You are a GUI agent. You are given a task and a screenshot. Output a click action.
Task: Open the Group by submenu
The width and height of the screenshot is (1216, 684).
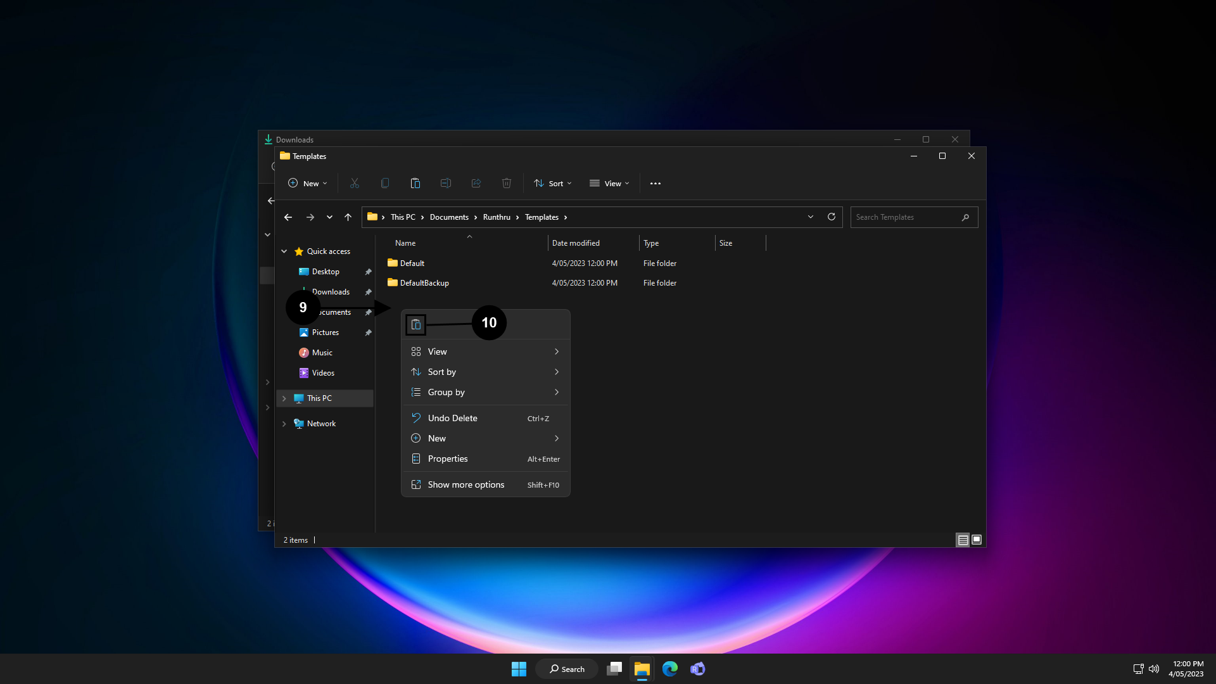tap(446, 392)
